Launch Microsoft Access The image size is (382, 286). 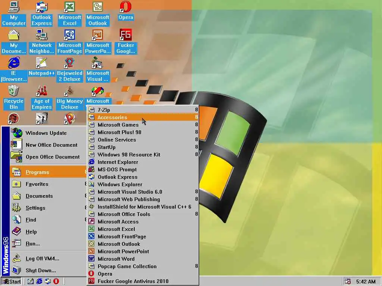pos(143,222)
